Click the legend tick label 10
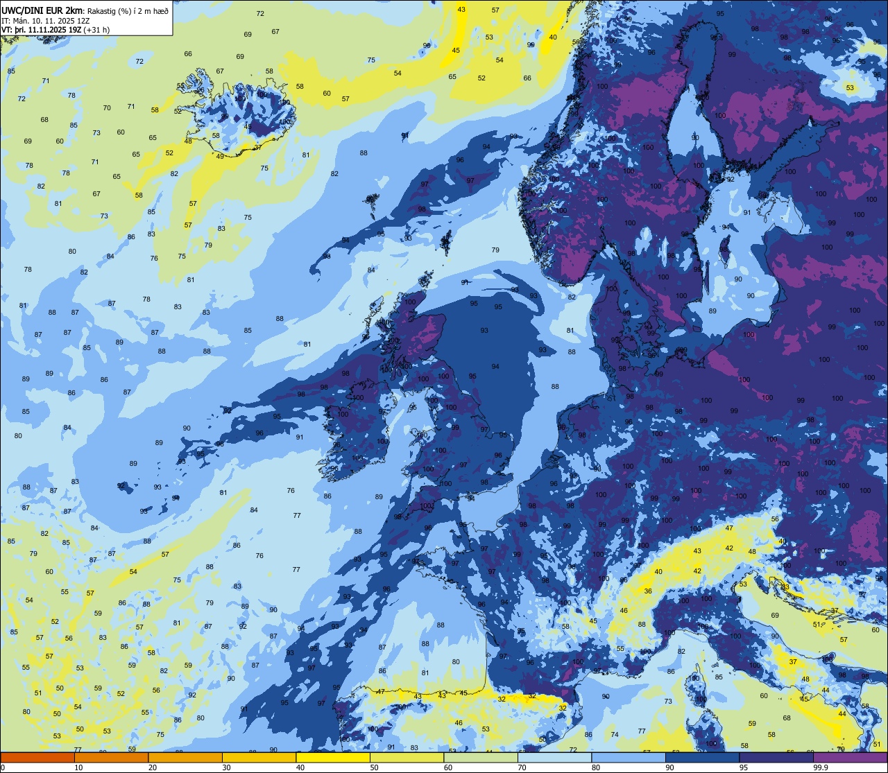Image resolution: width=888 pixels, height=773 pixels. (79, 767)
